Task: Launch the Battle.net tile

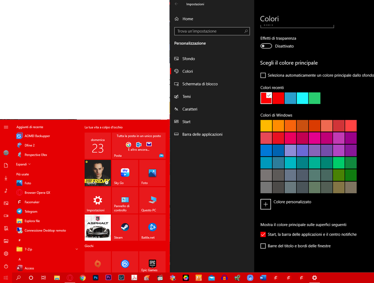Action: [152, 227]
